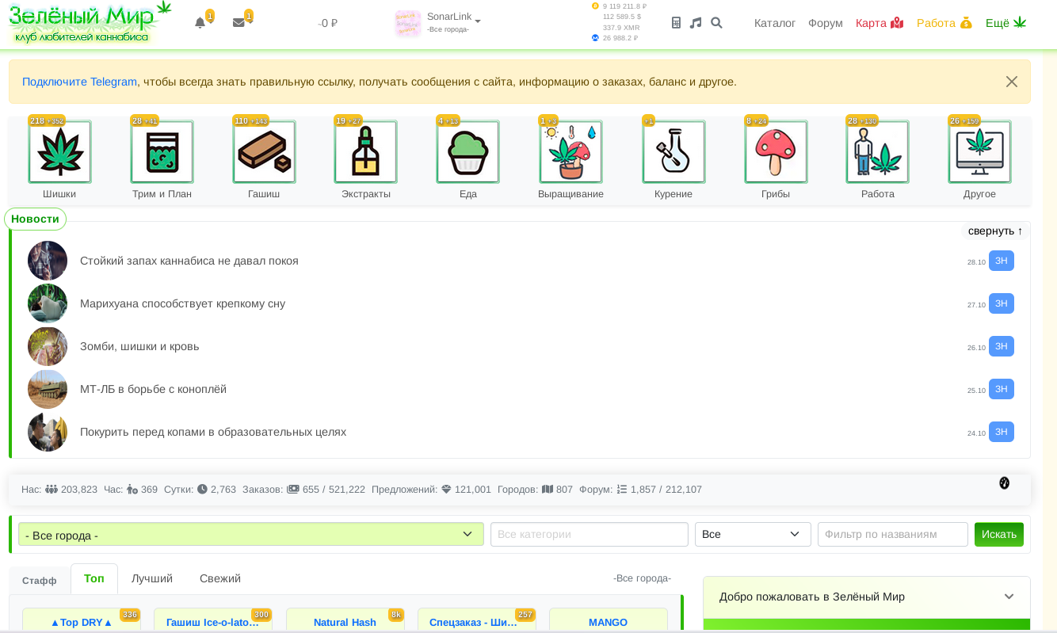Select the Курение category icon
Image resolution: width=1057 pixels, height=633 pixels.
pyautogui.click(x=673, y=152)
